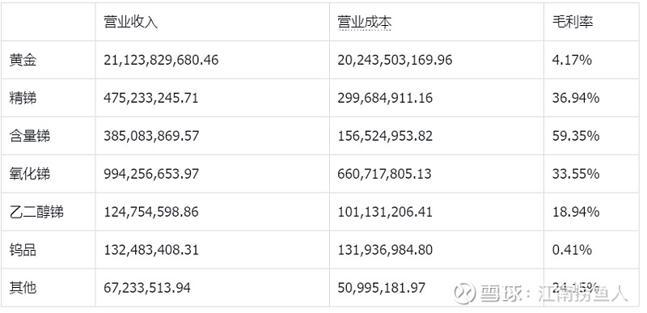Click the 其他 row label
The width and height of the screenshot is (647, 313).
click(23, 288)
